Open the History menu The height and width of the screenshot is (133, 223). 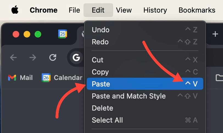coord(155,10)
